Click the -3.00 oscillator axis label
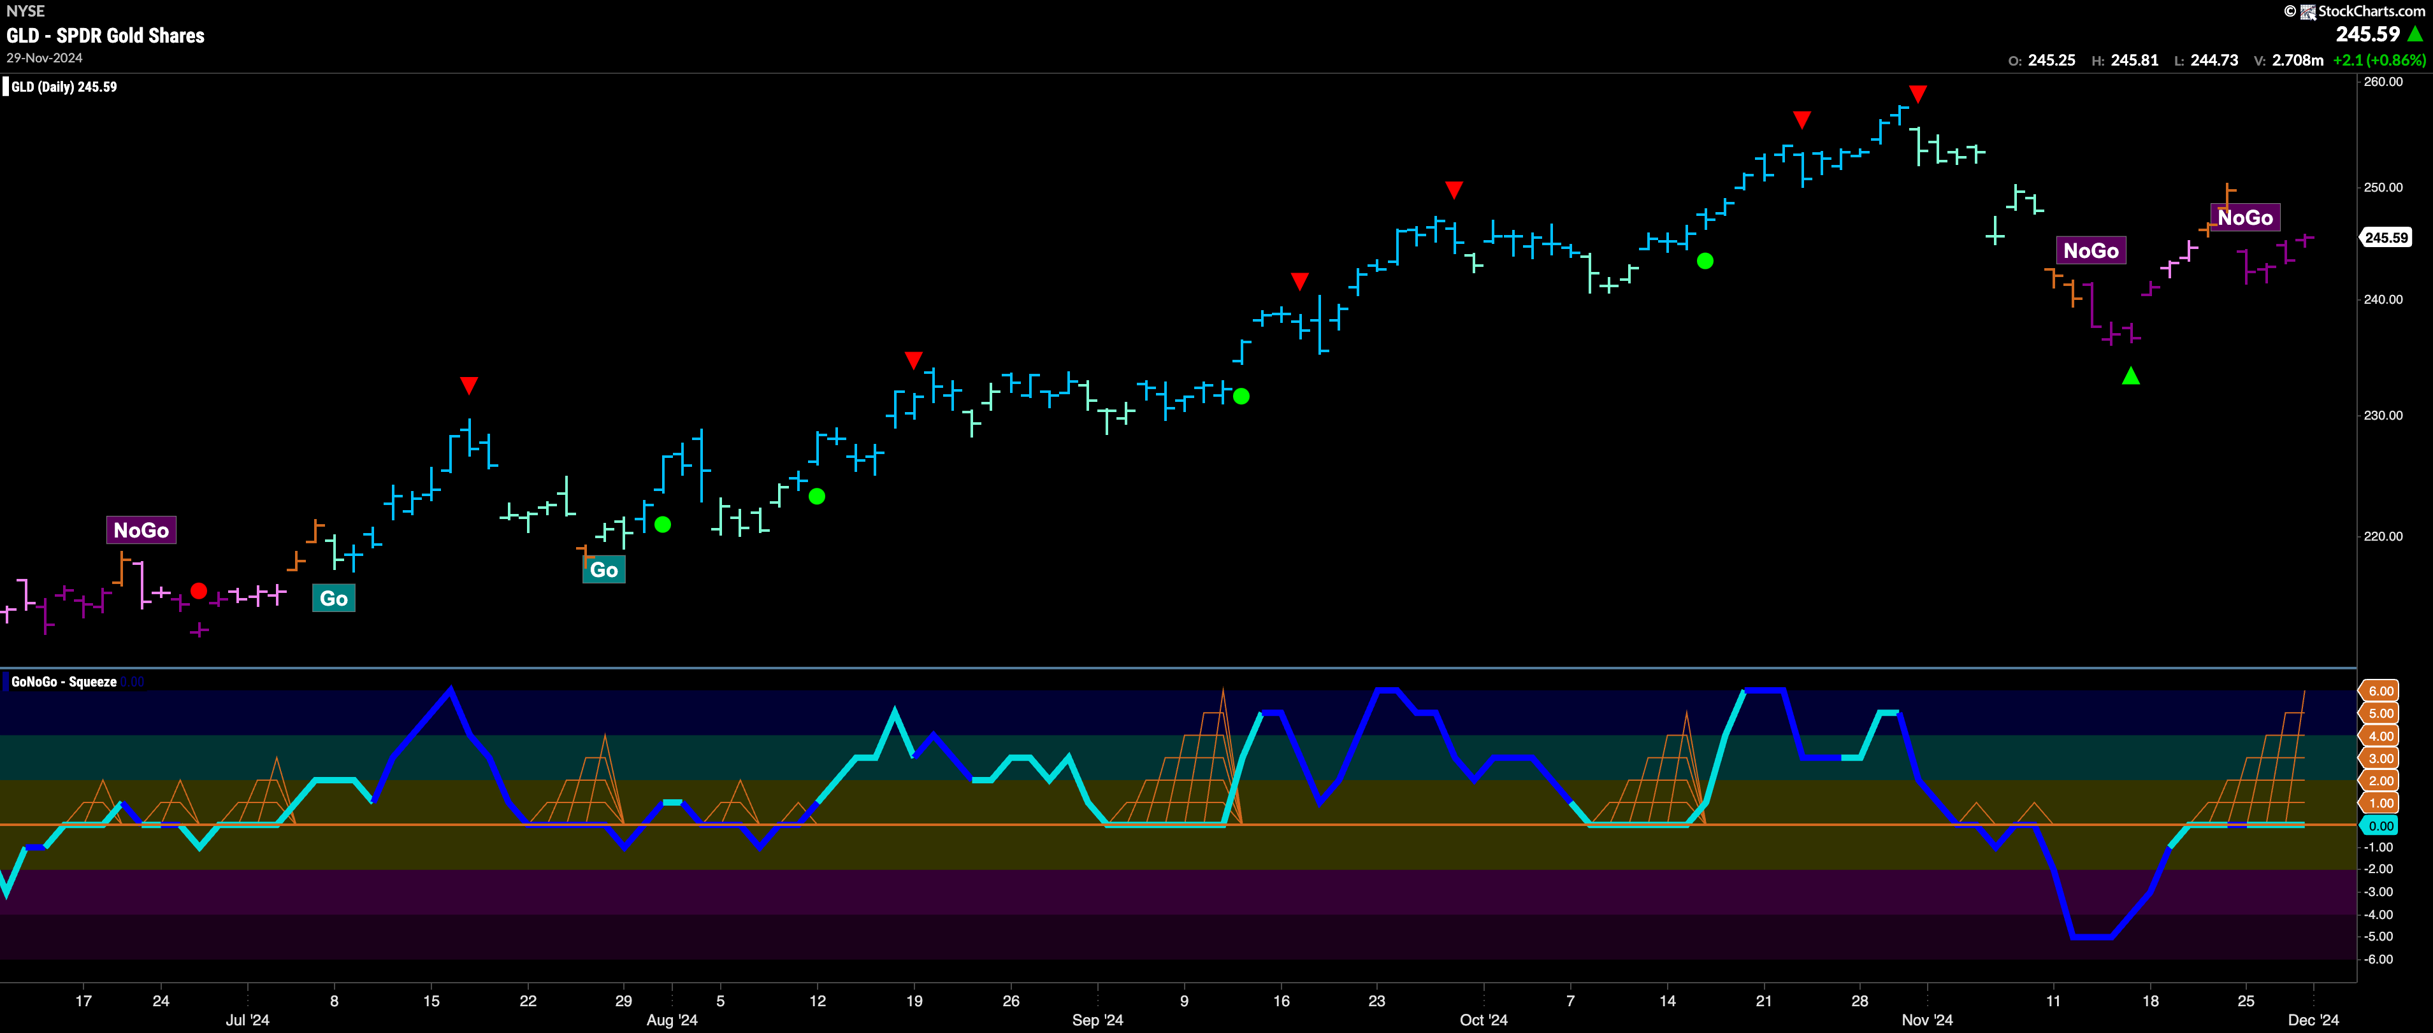2433x1033 pixels. pyautogui.click(x=2378, y=892)
